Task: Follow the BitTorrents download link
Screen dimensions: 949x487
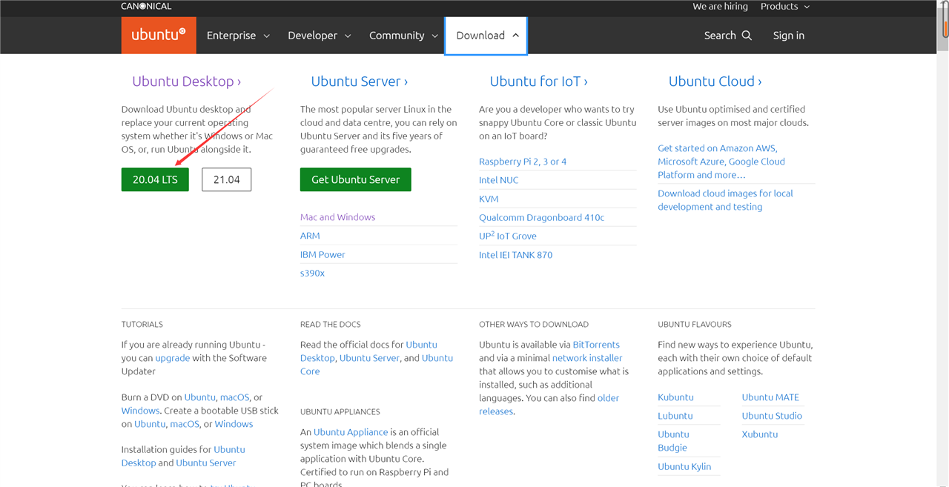Action: point(596,345)
